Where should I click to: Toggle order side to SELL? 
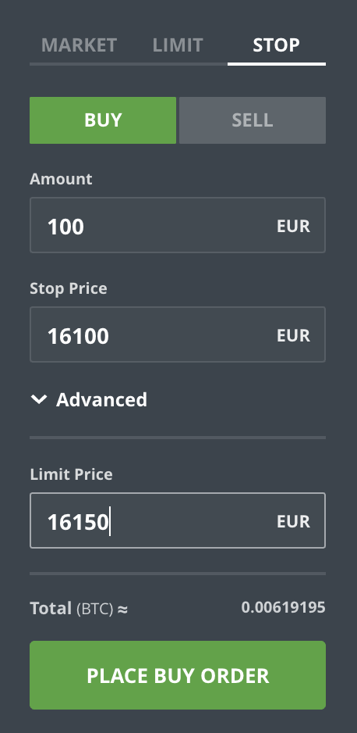[253, 120]
